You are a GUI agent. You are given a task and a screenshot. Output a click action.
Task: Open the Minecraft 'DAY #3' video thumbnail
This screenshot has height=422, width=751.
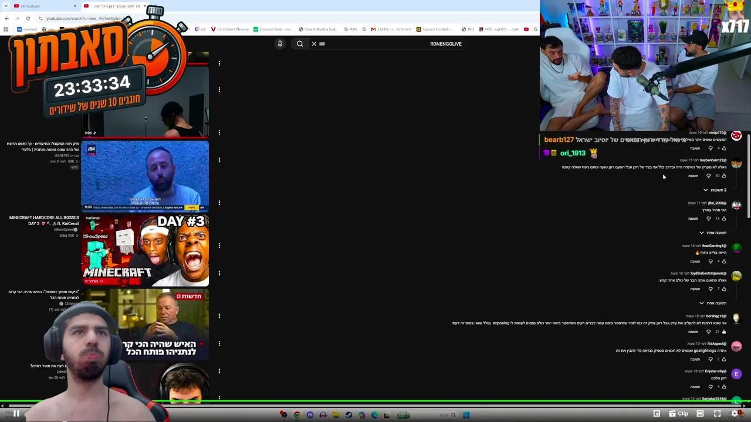click(145, 251)
